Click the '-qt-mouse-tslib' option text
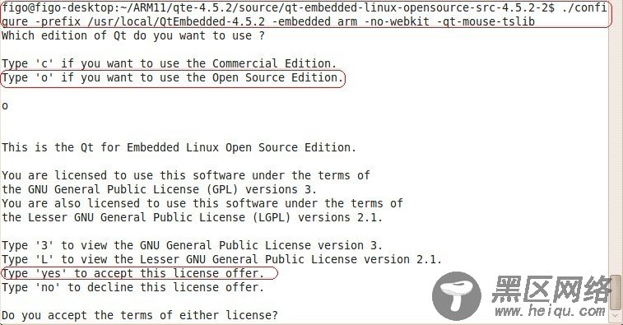The image size is (623, 325). (486, 21)
